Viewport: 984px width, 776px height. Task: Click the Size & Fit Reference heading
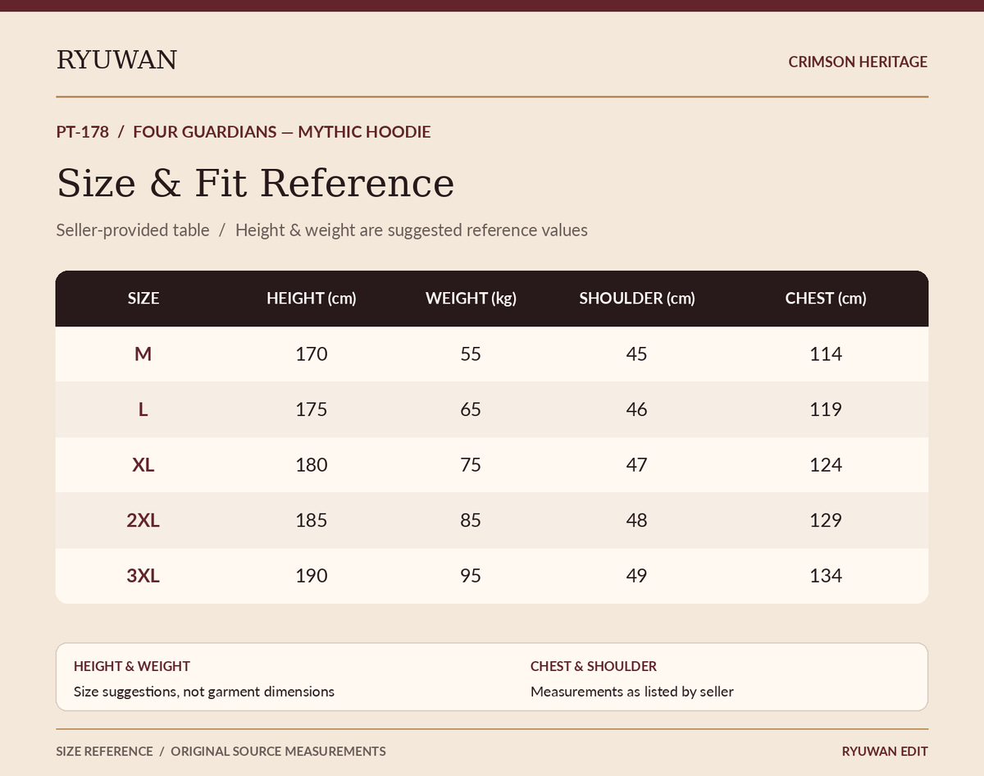point(255,182)
